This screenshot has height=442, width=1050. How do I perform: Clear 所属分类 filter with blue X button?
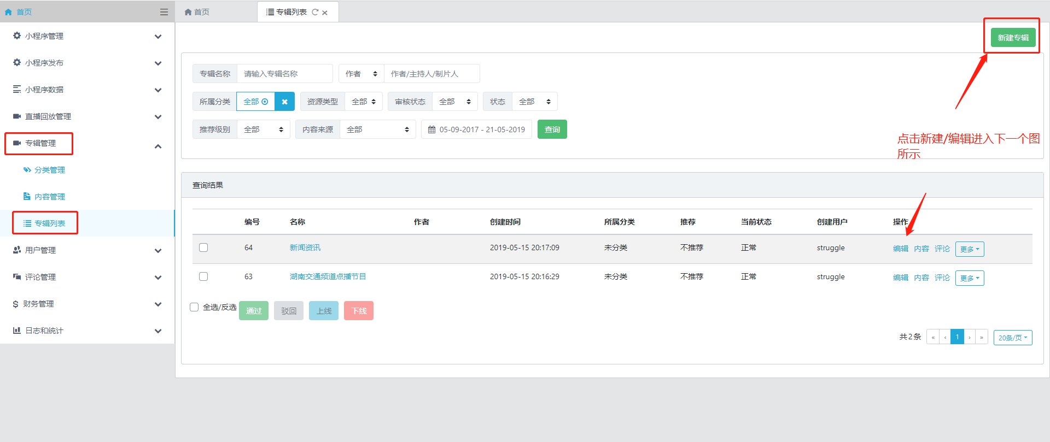point(284,102)
